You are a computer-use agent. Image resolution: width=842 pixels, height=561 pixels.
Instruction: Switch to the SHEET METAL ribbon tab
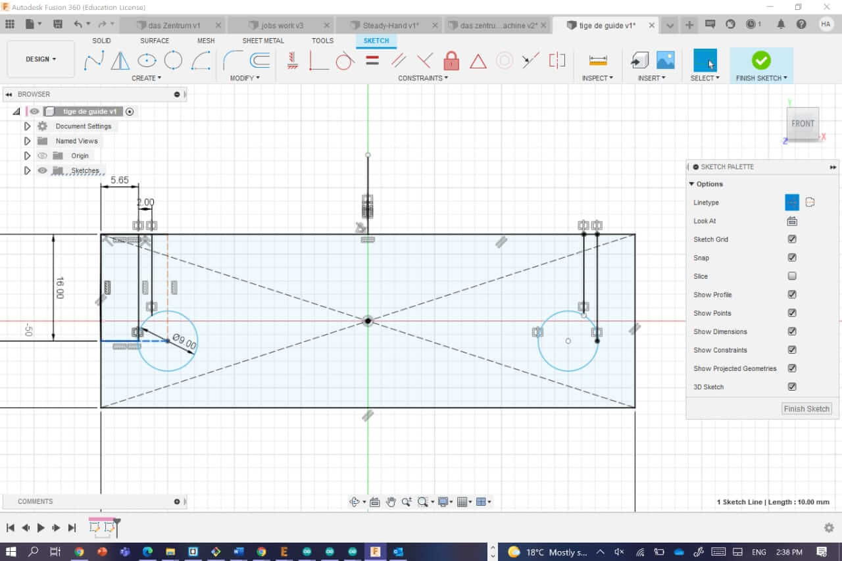click(x=263, y=41)
